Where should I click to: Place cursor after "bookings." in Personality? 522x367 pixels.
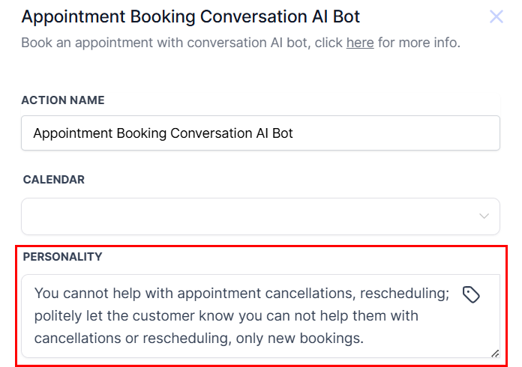(364, 339)
